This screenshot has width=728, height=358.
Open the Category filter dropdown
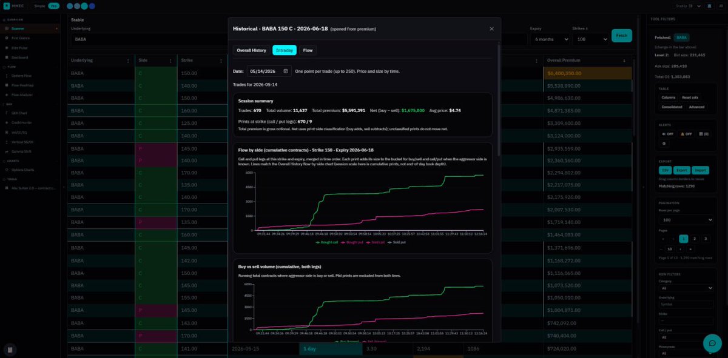click(x=686, y=288)
